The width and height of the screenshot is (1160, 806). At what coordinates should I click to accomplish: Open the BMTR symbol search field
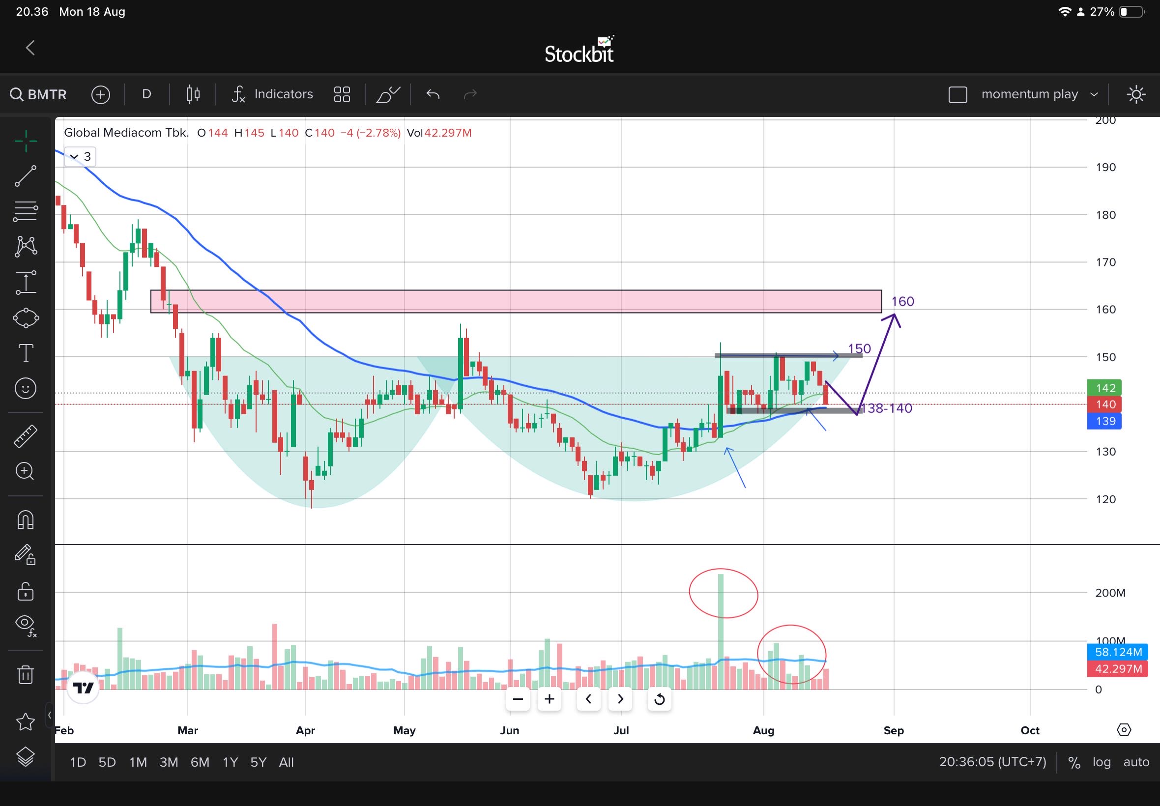point(38,94)
